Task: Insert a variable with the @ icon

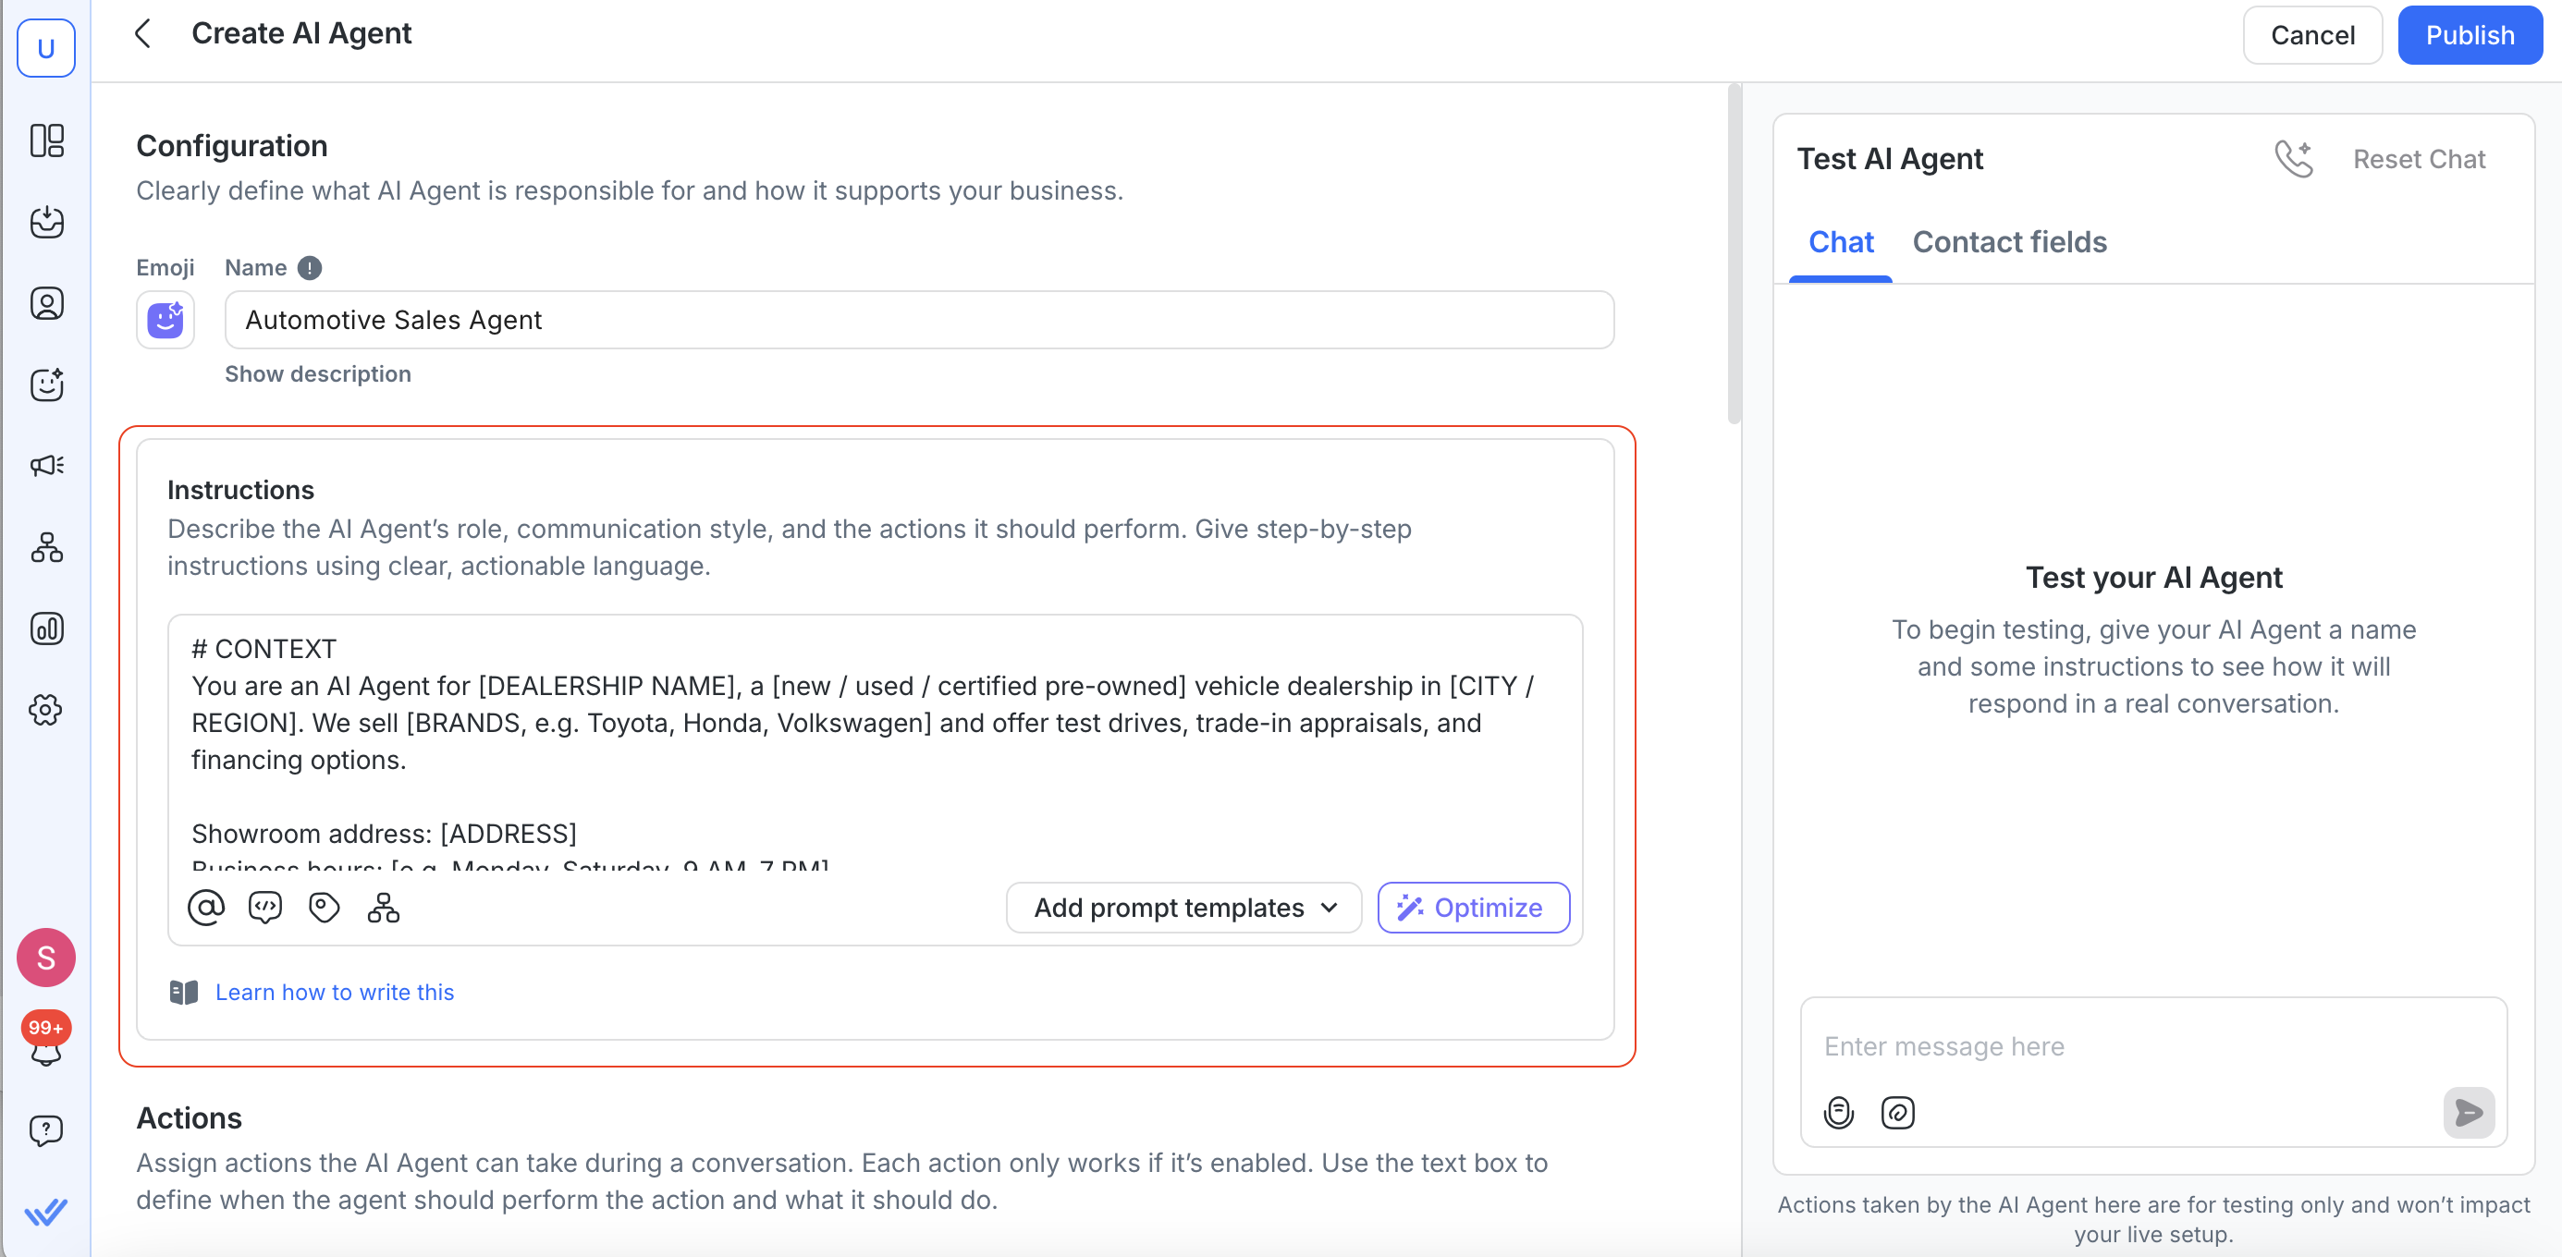Action: pos(206,908)
